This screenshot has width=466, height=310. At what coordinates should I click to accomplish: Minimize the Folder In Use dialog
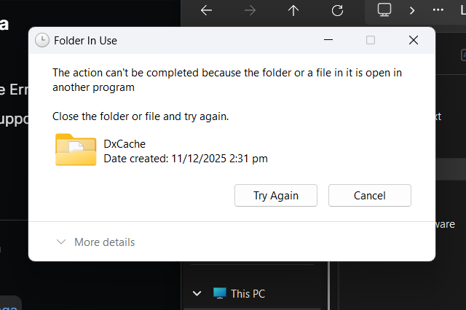(x=328, y=40)
